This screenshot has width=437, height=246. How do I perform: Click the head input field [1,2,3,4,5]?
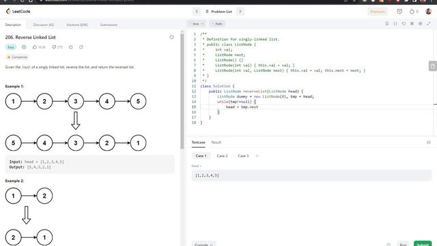click(311, 176)
